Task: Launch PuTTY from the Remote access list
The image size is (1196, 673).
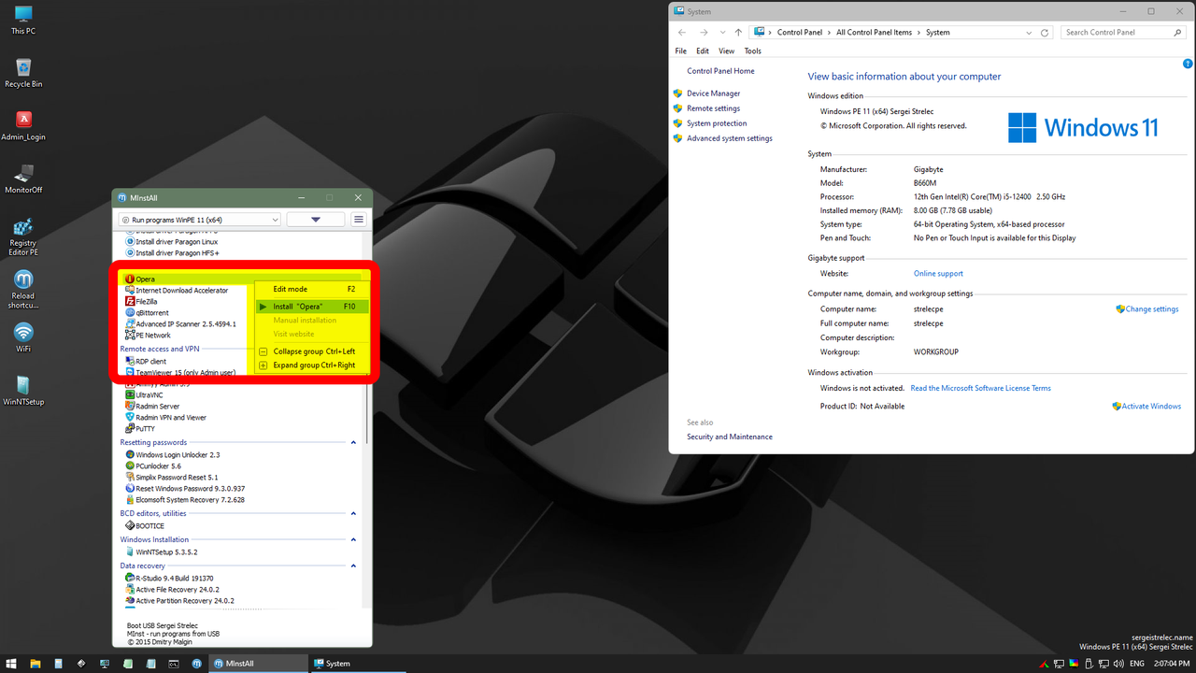Action: (x=128, y=428)
